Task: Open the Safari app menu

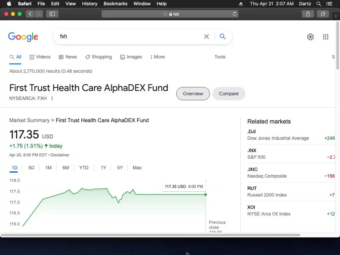Action: 25,4
